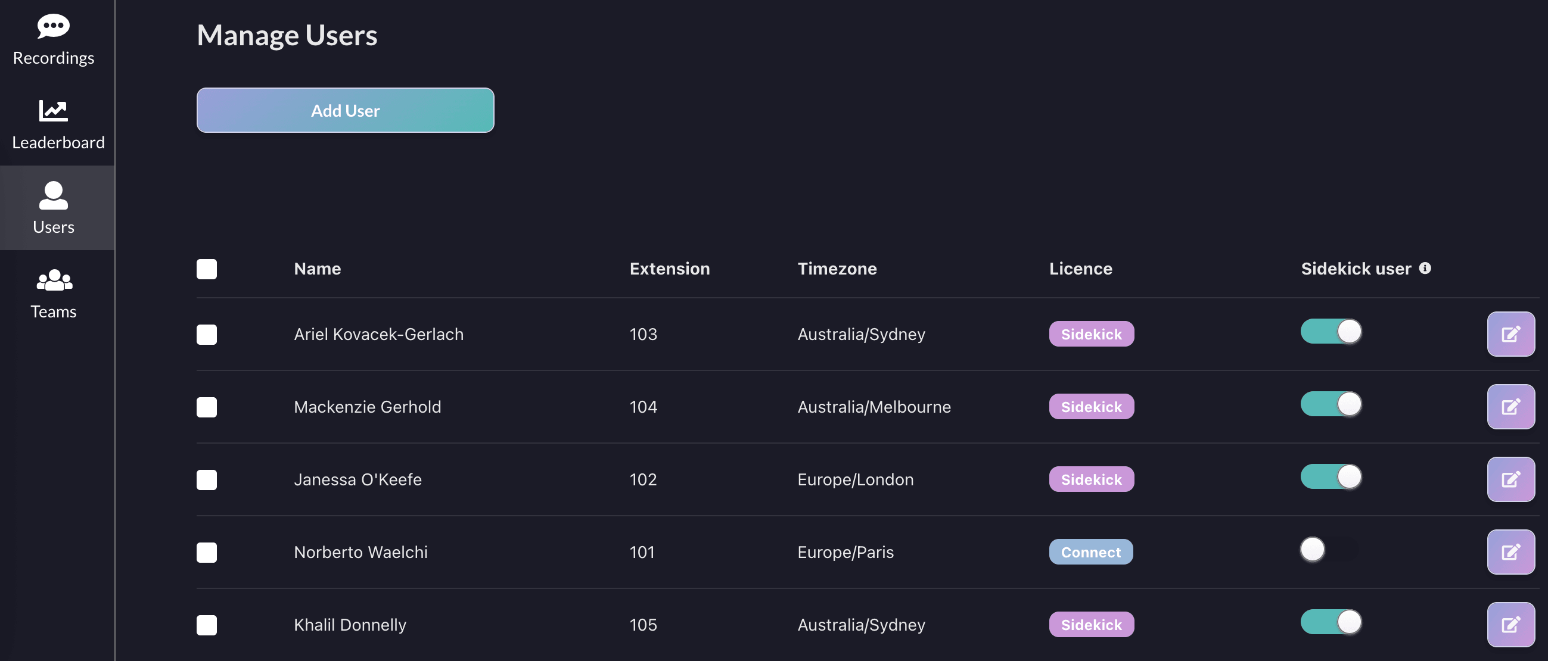Open the Users sidebar tab
Screen dimensions: 1548x661
click(54, 208)
